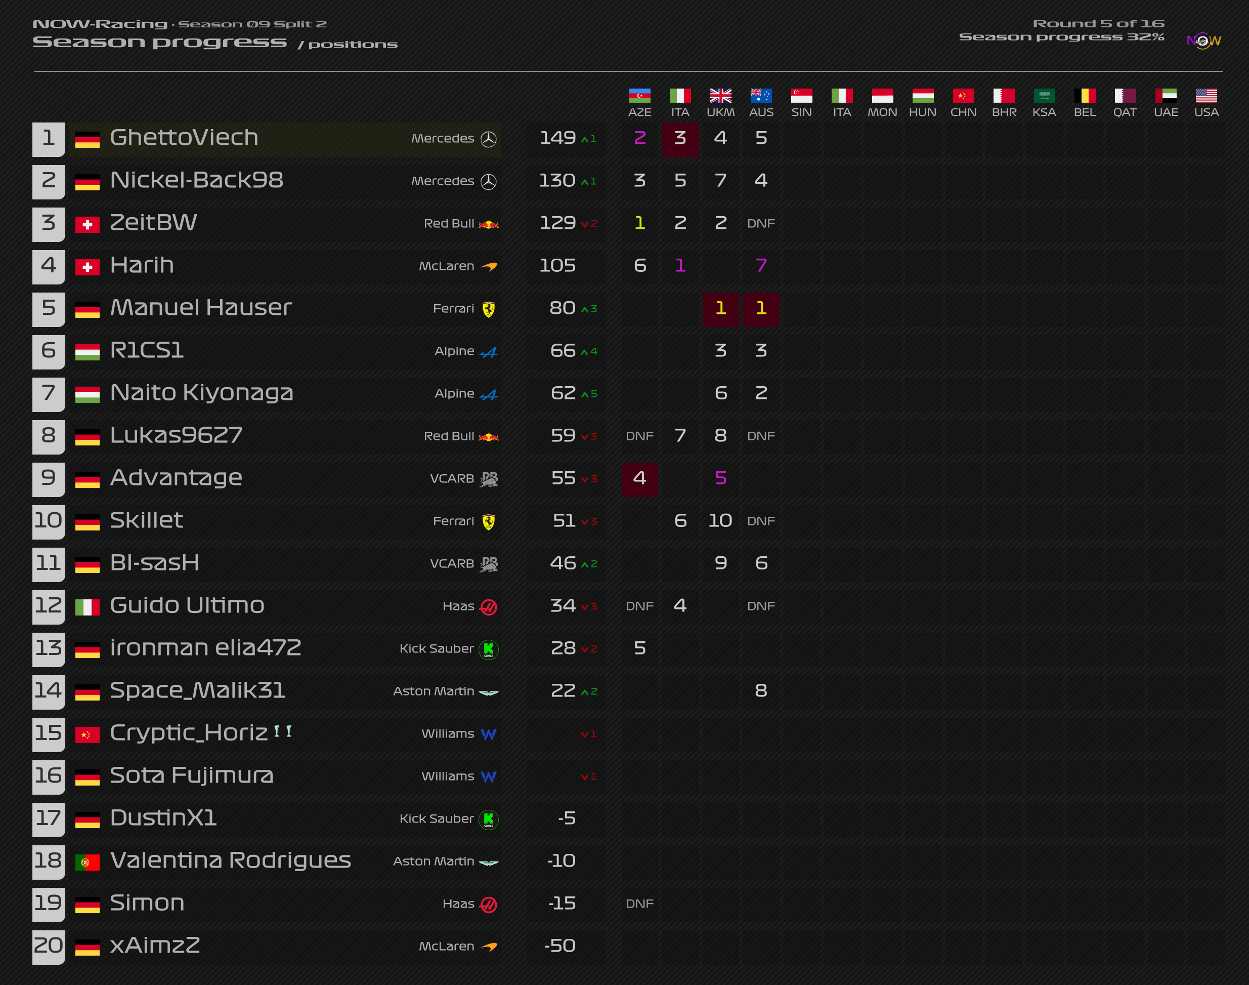The width and height of the screenshot is (1249, 985).
Task: Click the highlighted position 4 cell for Advantage
Action: click(639, 478)
